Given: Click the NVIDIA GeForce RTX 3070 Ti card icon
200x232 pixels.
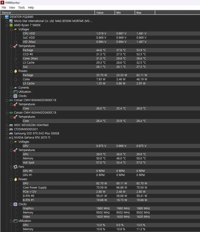Looking at the screenshot, I should tap(11, 138).
